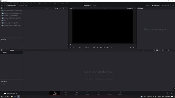Image resolution: width=175 pixels, height=98 pixels.
Task: Open the viewer zoom 25% dropdown
Action: pyautogui.click(x=72, y=8)
